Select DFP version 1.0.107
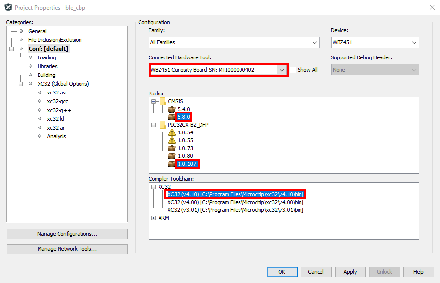This screenshot has height=283, width=440. coord(187,164)
